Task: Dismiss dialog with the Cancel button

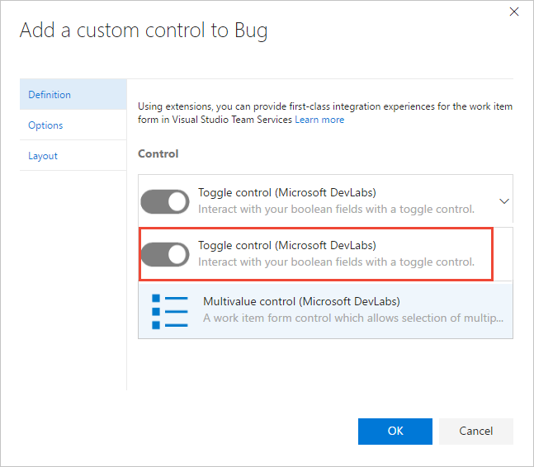Action: pyautogui.click(x=475, y=432)
